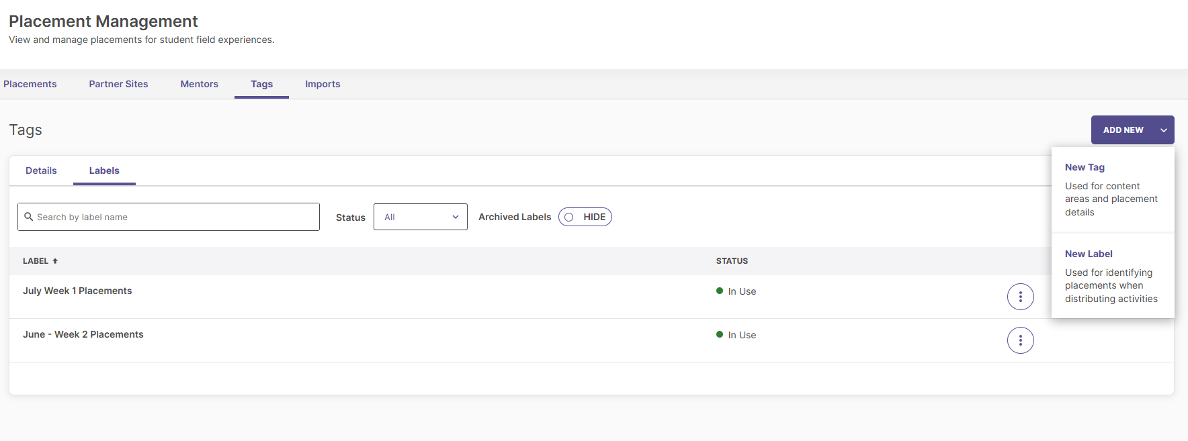The height and width of the screenshot is (441, 1188).
Task: Click the search magnifier icon in label search
Action: [x=29, y=217]
